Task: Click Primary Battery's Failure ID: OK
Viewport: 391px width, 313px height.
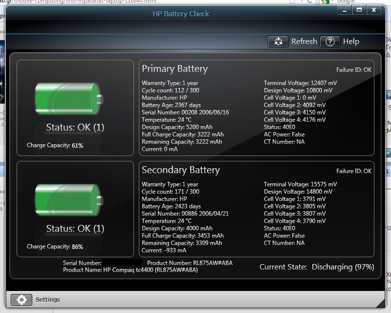Action: 354,70
